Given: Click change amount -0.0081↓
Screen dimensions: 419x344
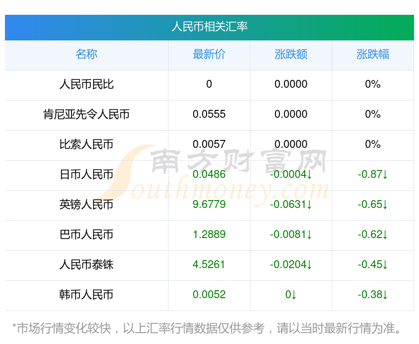Looking at the screenshot, I should pyautogui.click(x=291, y=235).
